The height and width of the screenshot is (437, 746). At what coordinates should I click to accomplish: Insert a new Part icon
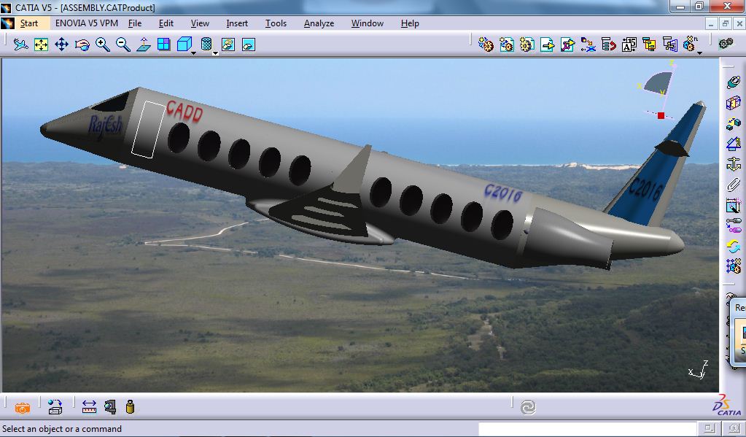point(527,45)
